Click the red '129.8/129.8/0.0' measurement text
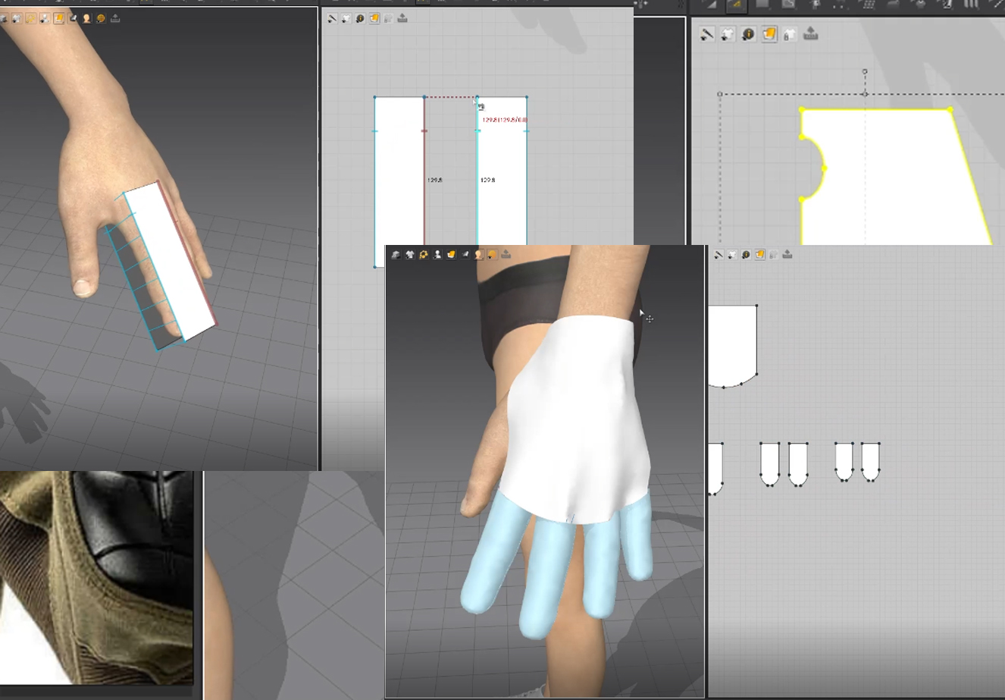The image size is (1005, 700). pyautogui.click(x=505, y=120)
